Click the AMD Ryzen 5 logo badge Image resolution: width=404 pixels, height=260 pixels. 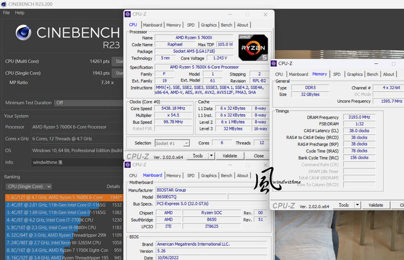tap(252, 48)
